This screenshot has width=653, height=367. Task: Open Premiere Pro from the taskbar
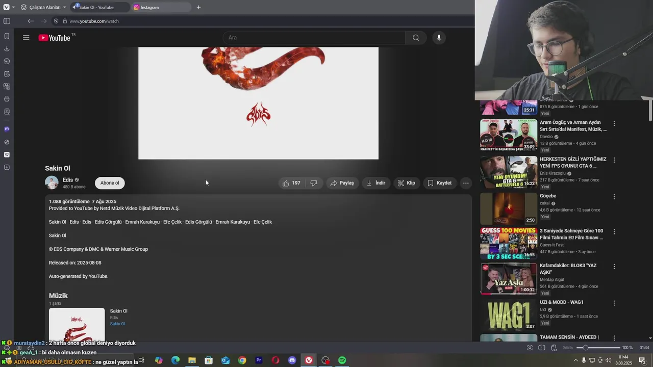[259, 360]
